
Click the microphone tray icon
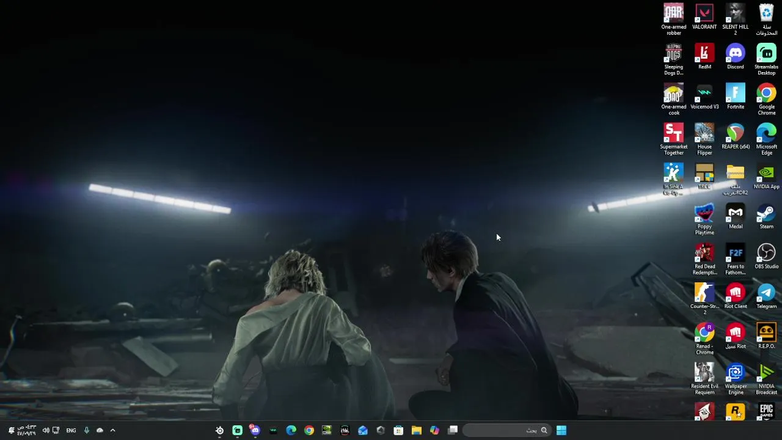pyautogui.click(x=86, y=430)
